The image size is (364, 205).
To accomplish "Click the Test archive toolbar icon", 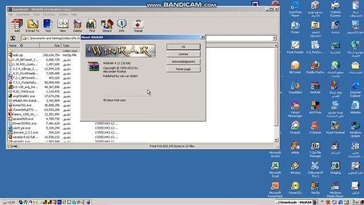I will (x=48, y=26).
